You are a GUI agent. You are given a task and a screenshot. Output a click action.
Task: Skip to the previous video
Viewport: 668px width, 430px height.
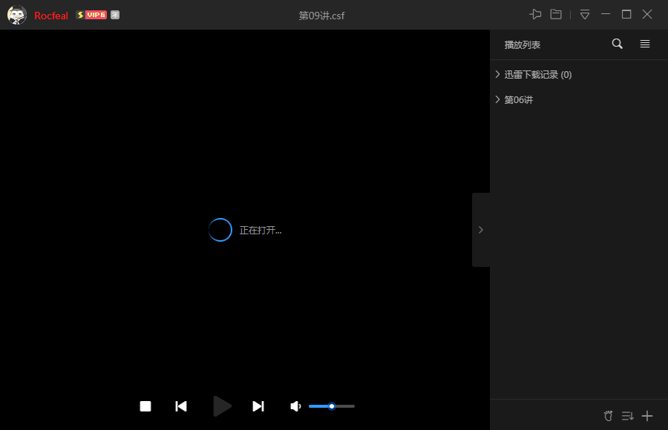pos(181,406)
